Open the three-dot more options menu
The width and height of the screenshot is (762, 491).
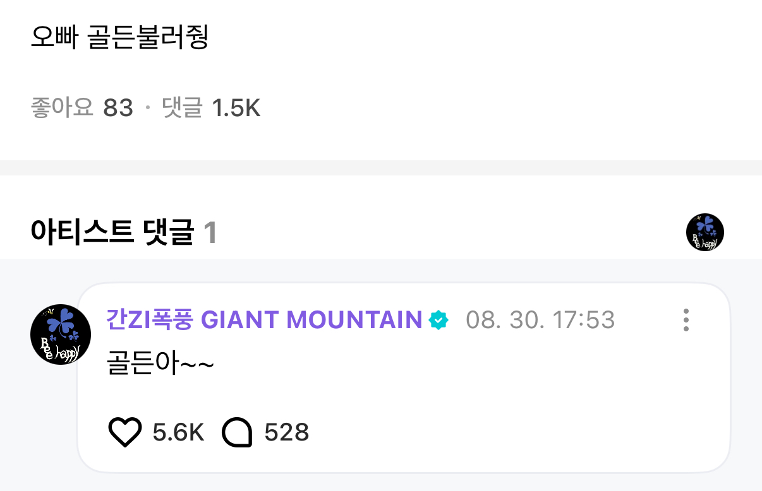tap(686, 320)
